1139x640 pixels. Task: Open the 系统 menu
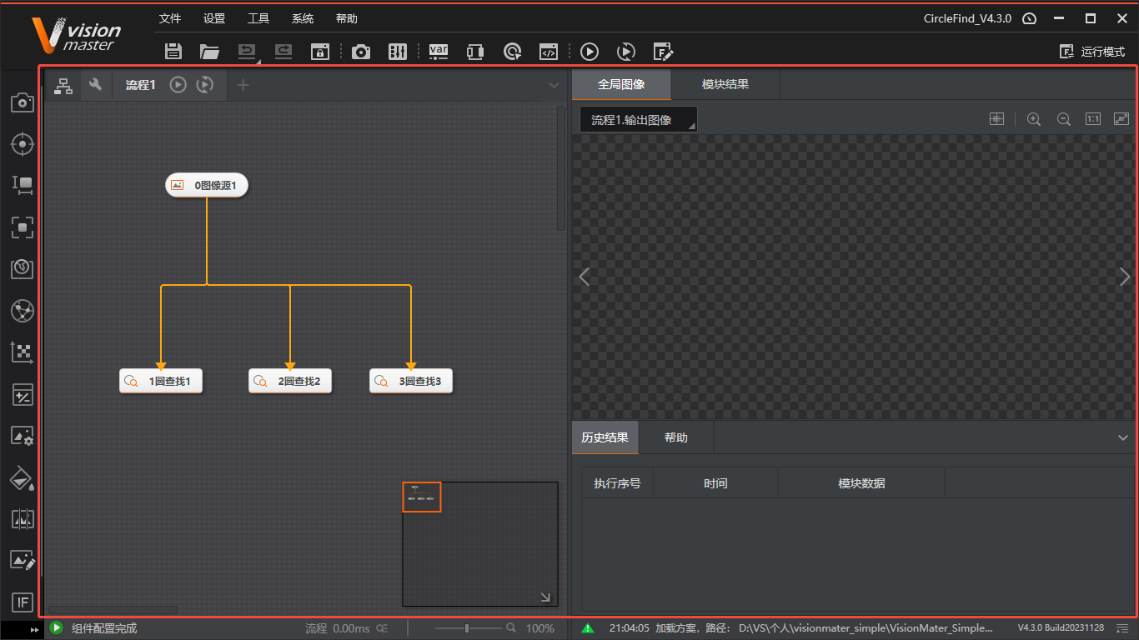coord(303,18)
